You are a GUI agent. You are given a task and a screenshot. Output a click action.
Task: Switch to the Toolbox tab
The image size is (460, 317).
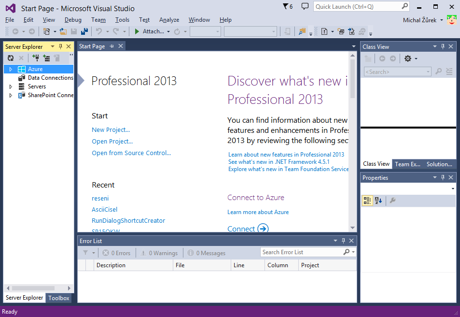tap(59, 298)
